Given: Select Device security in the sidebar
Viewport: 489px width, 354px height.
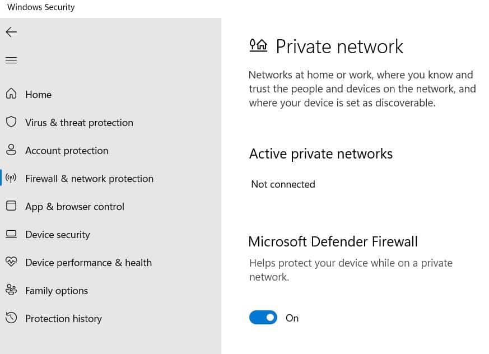Looking at the screenshot, I should click(x=58, y=234).
